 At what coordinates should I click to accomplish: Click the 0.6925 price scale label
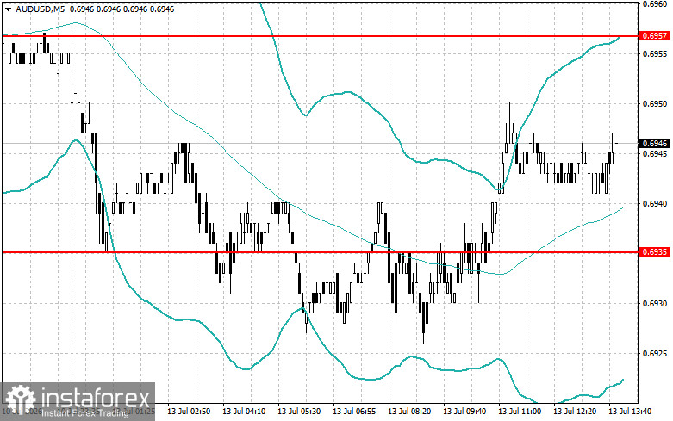(655, 354)
